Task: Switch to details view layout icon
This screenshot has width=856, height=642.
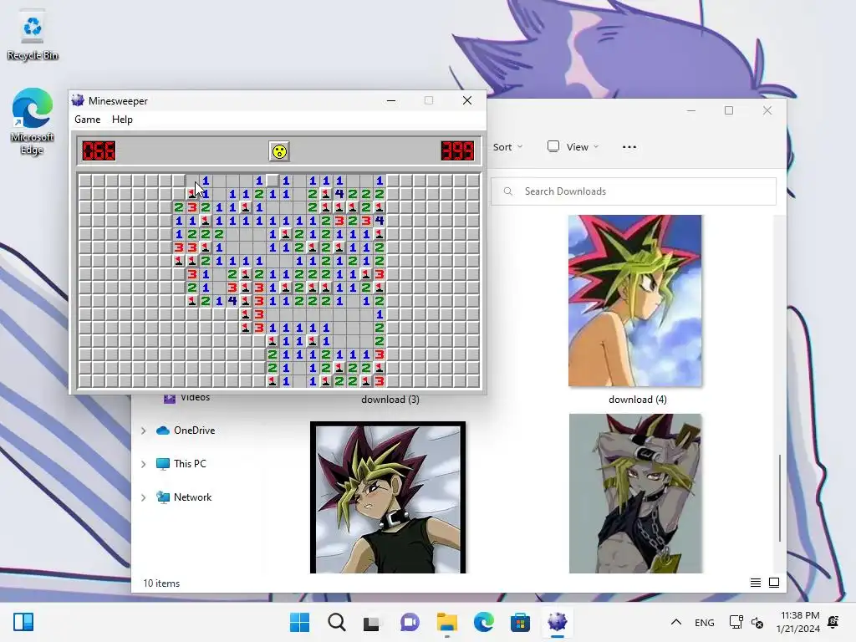Action: tap(756, 583)
